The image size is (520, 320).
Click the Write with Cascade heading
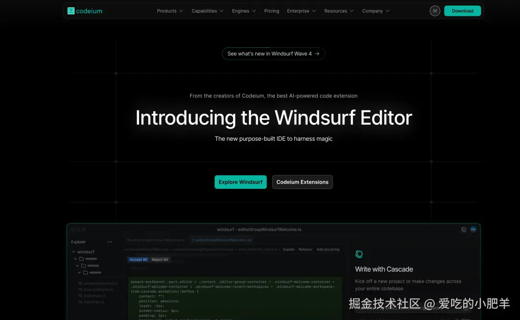384,269
